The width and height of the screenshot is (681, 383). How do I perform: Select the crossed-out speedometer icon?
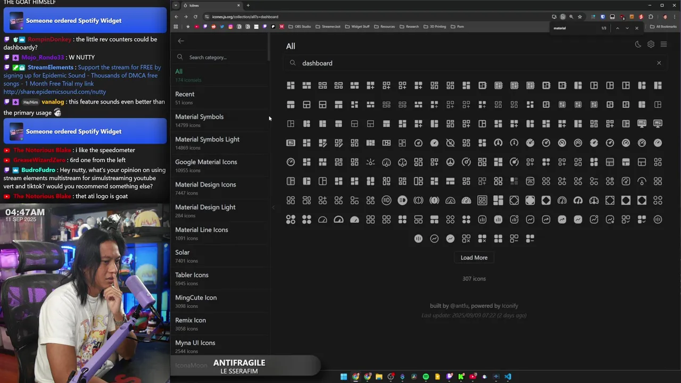tap(450, 143)
